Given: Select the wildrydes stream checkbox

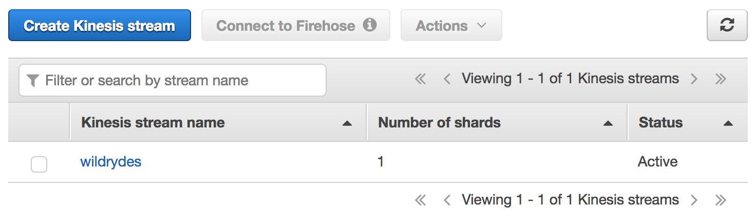Looking at the screenshot, I should (39, 164).
